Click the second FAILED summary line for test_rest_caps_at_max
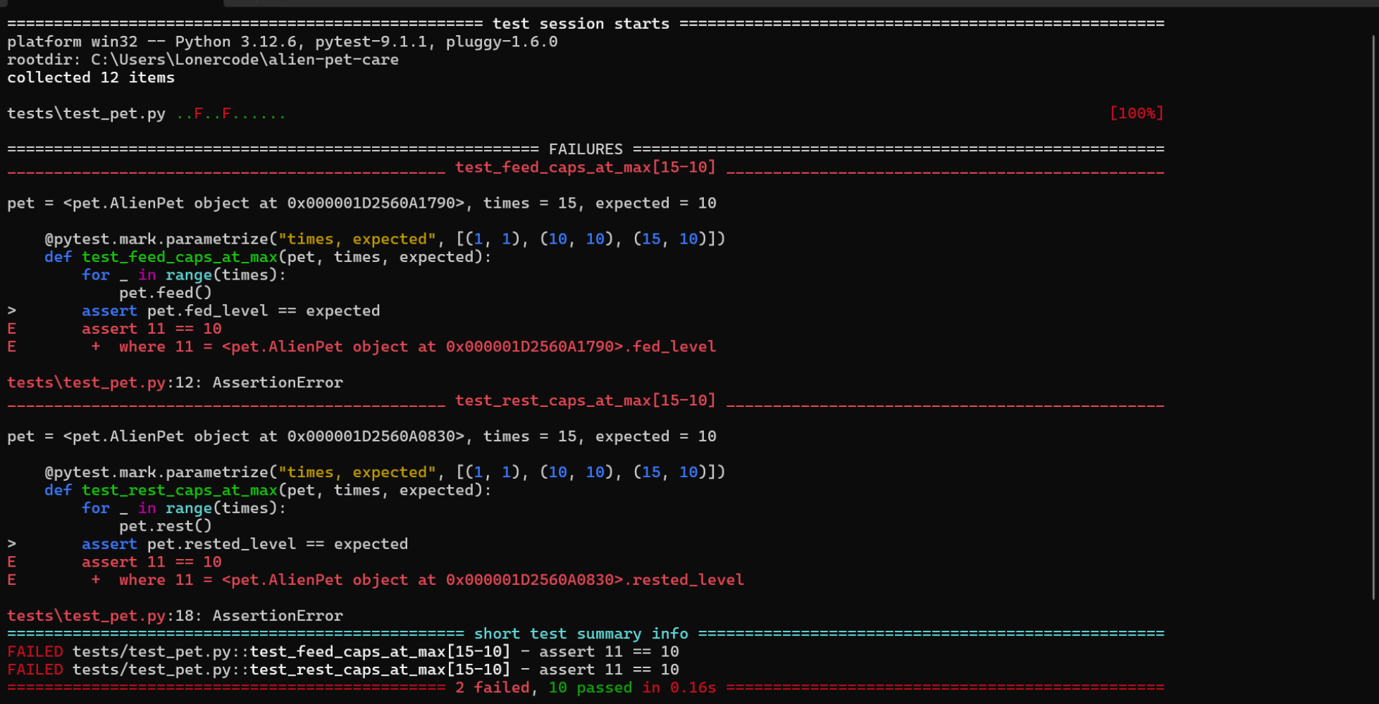The height and width of the screenshot is (704, 1379). point(343,670)
